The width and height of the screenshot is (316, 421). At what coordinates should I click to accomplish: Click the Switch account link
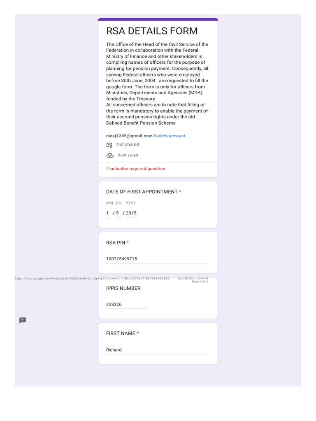[170, 136]
